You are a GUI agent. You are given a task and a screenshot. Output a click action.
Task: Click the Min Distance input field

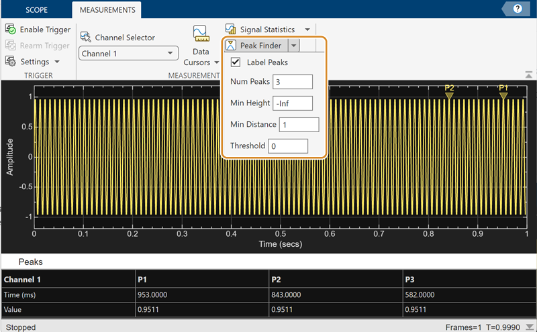click(299, 125)
